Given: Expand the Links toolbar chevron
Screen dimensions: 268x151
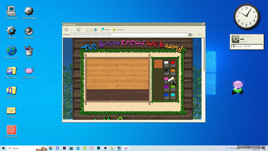Looking at the screenshot, I should click(x=204, y=35).
